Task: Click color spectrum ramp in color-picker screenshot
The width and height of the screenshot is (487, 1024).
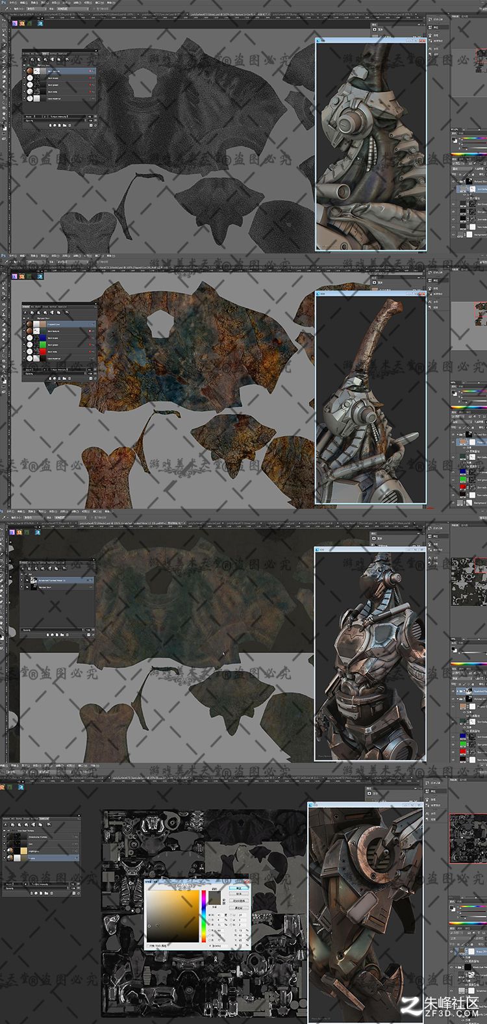Action: pos(468,923)
